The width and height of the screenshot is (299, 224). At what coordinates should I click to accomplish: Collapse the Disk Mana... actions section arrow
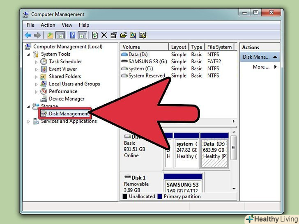[x=275, y=57]
